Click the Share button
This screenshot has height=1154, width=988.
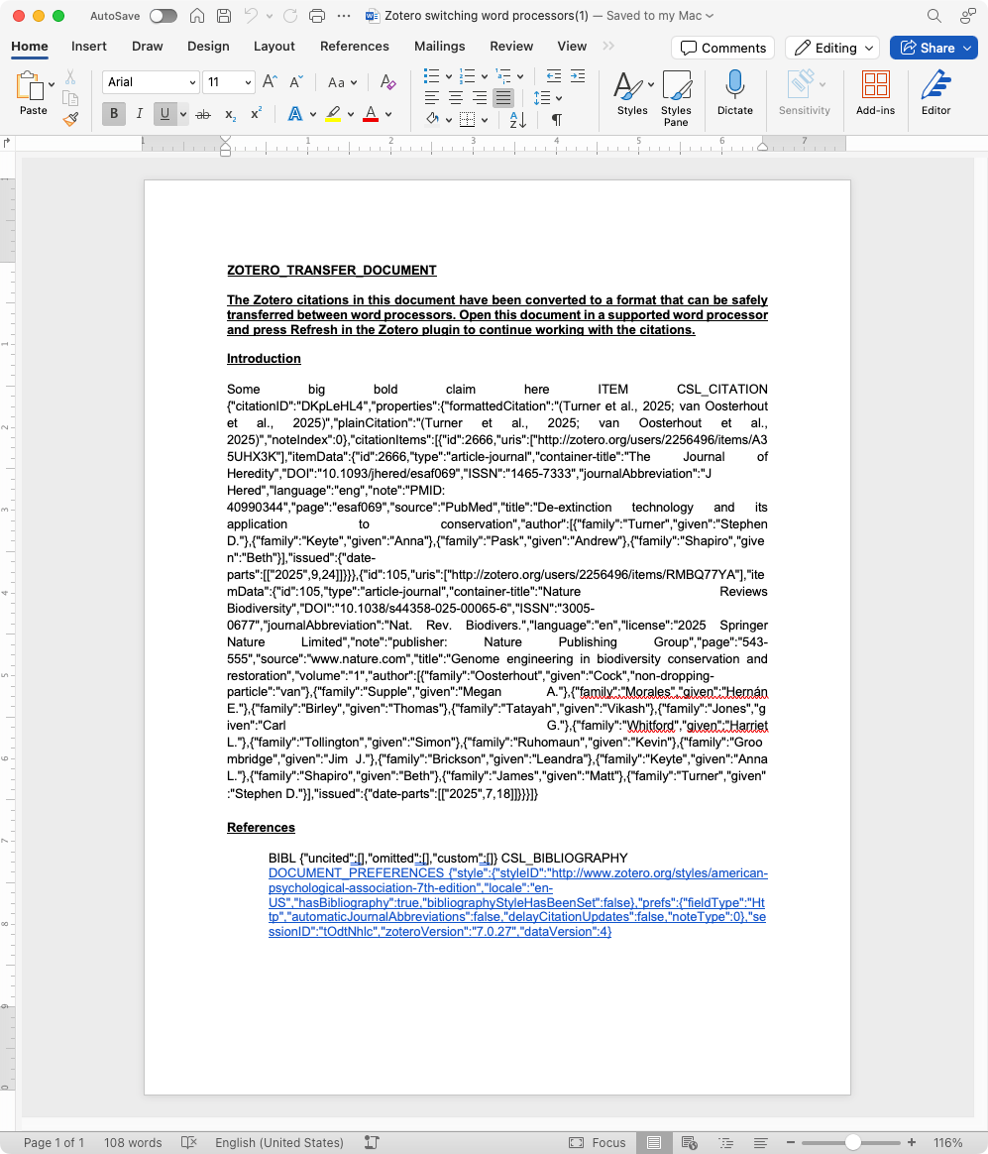[933, 48]
